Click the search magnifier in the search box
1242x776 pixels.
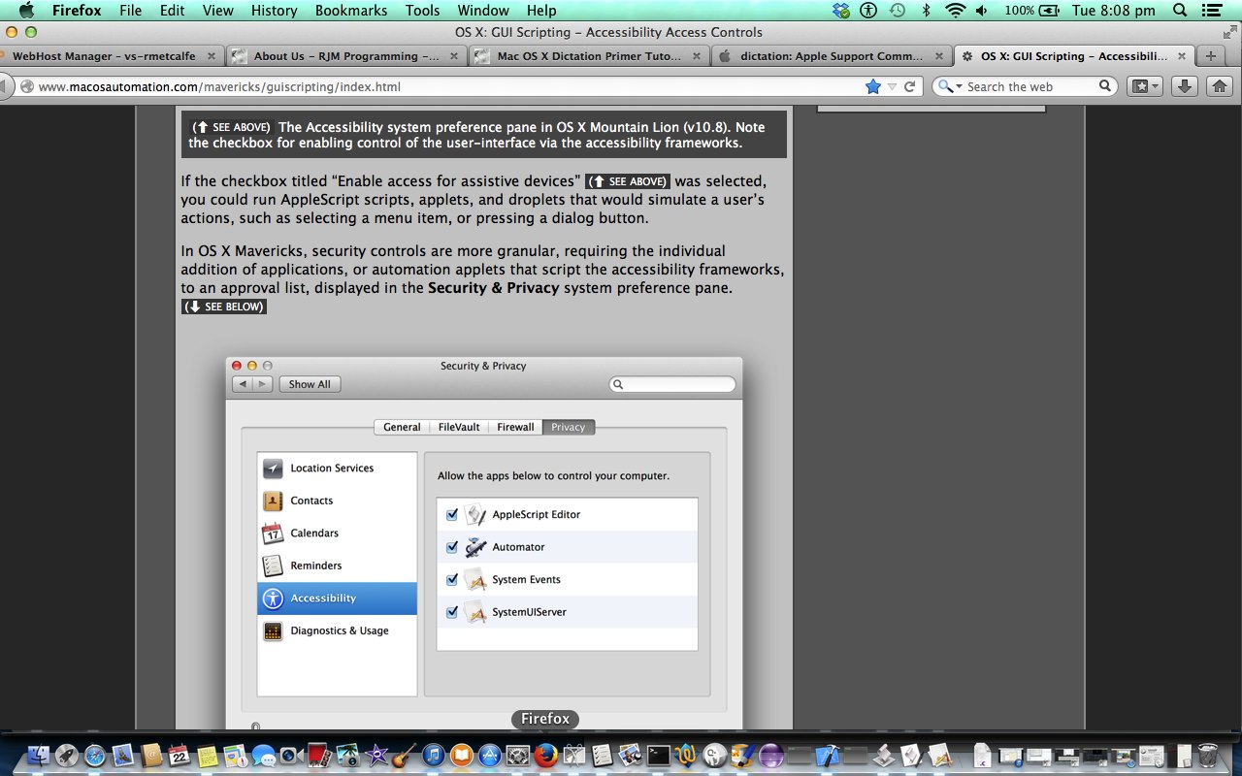click(x=1105, y=86)
